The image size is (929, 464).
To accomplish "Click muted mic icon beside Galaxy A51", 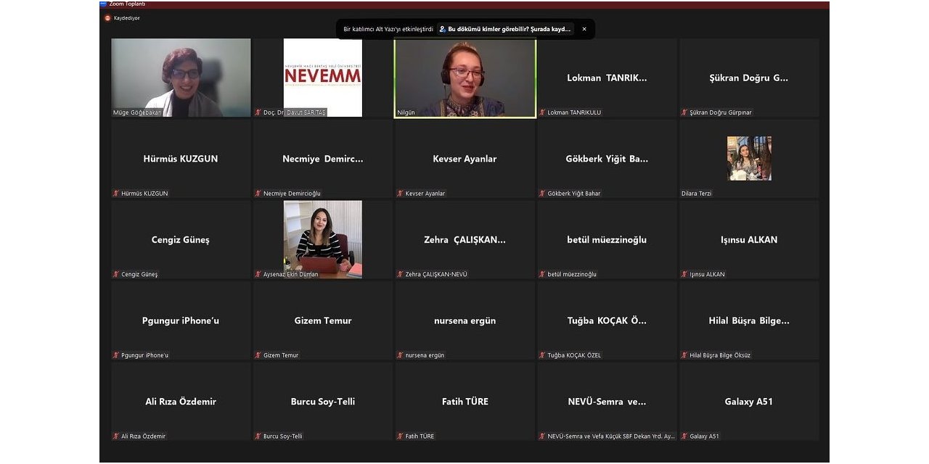I will pyautogui.click(x=684, y=436).
